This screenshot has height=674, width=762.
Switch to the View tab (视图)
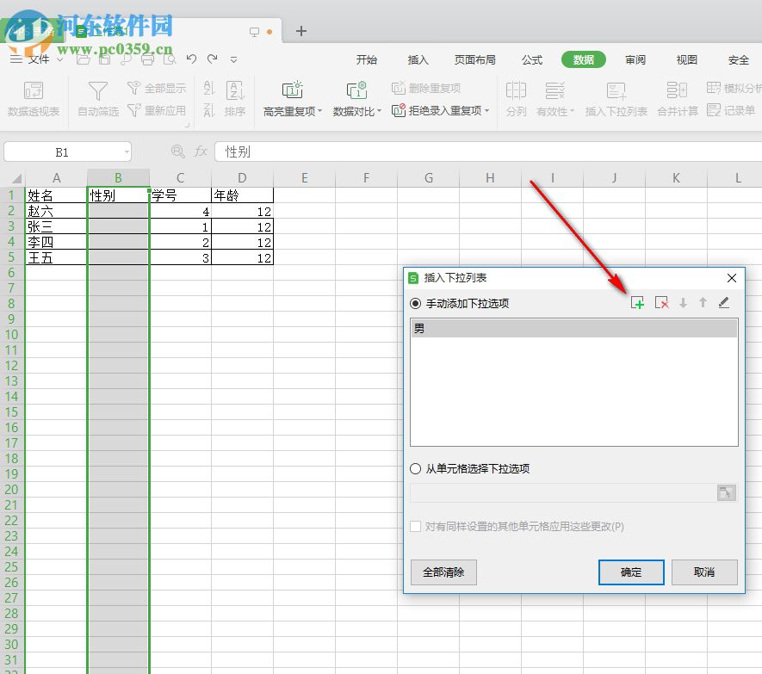pyautogui.click(x=687, y=59)
